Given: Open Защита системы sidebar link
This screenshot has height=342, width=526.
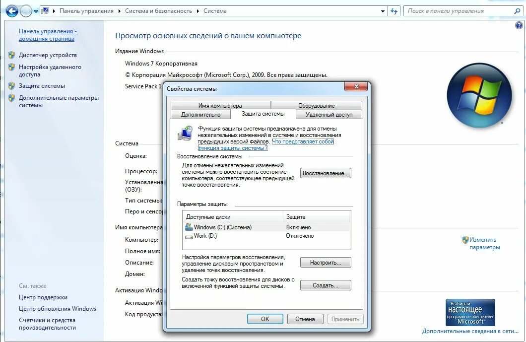Looking at the screenshot, I should (42, 86).
